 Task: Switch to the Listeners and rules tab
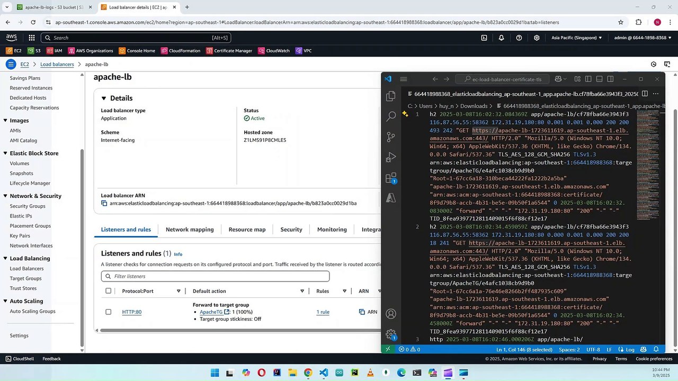[x=126, y=230]
